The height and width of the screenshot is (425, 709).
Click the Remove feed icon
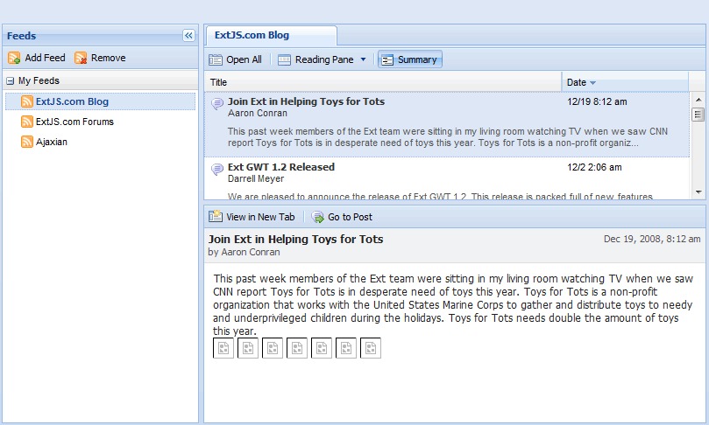pos(81,58)
